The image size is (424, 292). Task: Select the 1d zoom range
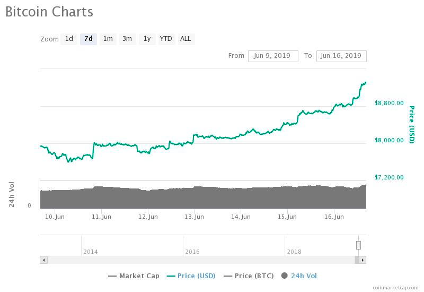69,39
